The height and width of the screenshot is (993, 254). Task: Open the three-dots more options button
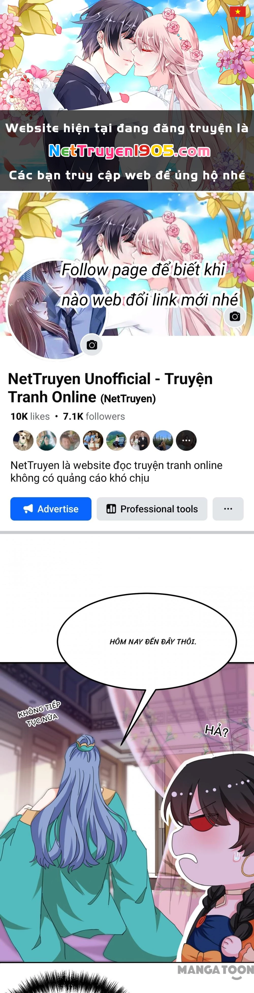click(x=228, y=509)
